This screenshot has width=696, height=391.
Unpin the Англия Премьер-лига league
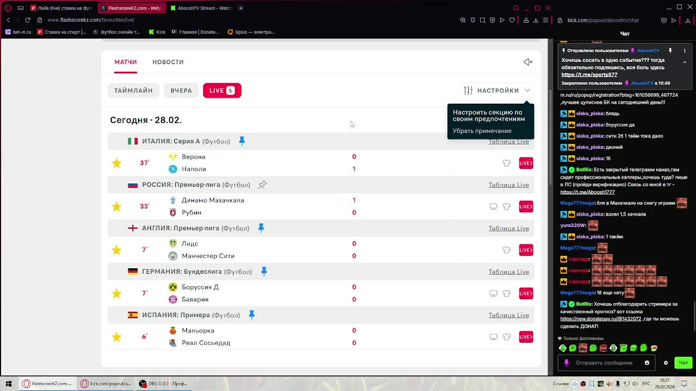tap(261, 228)
